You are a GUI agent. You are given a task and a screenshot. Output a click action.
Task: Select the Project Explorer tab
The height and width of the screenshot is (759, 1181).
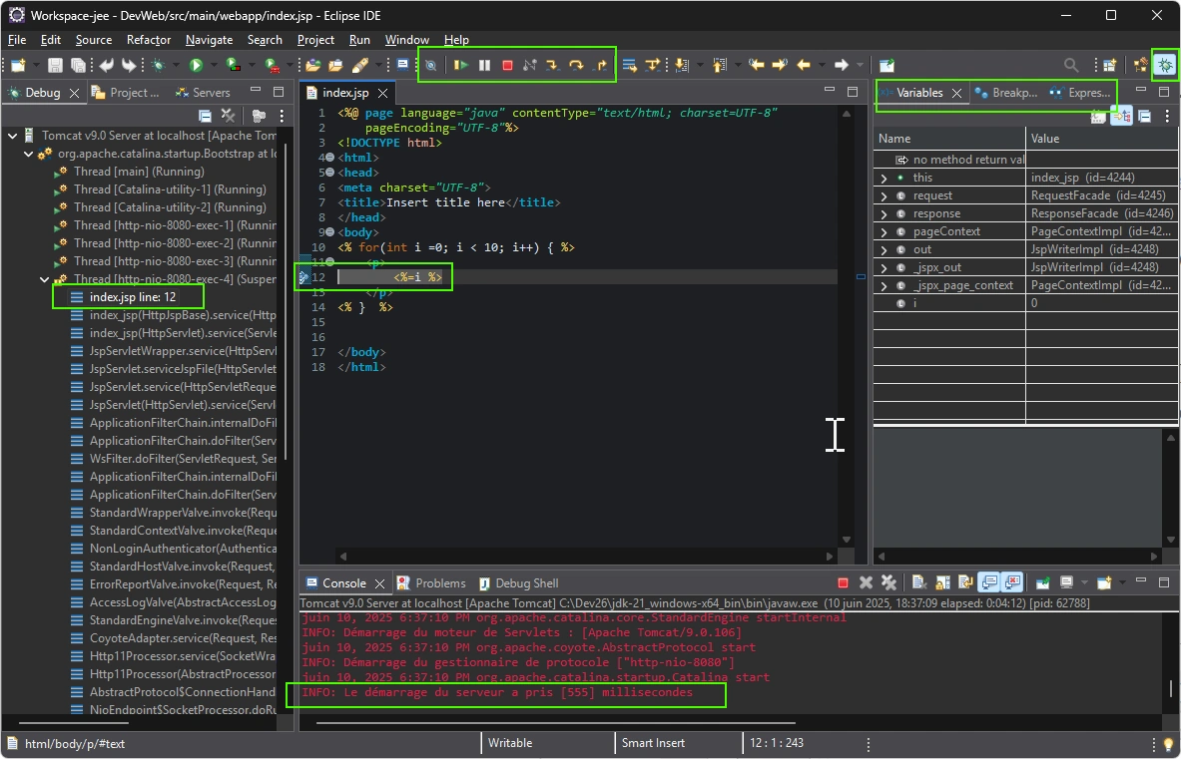[x=125, y=93]
